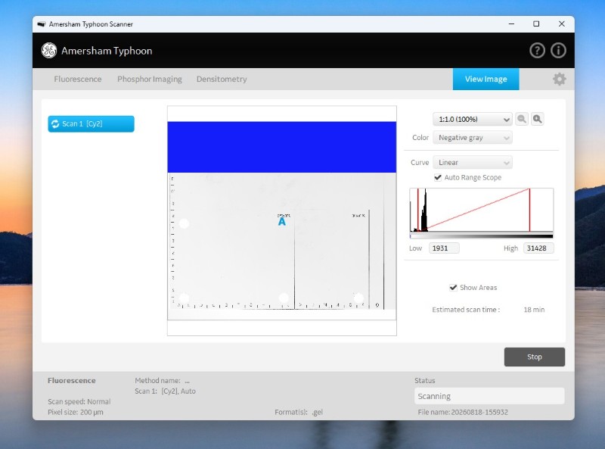Expand the Color Negative gray dropdown
The image size is (605, 449).
(472, 138)
